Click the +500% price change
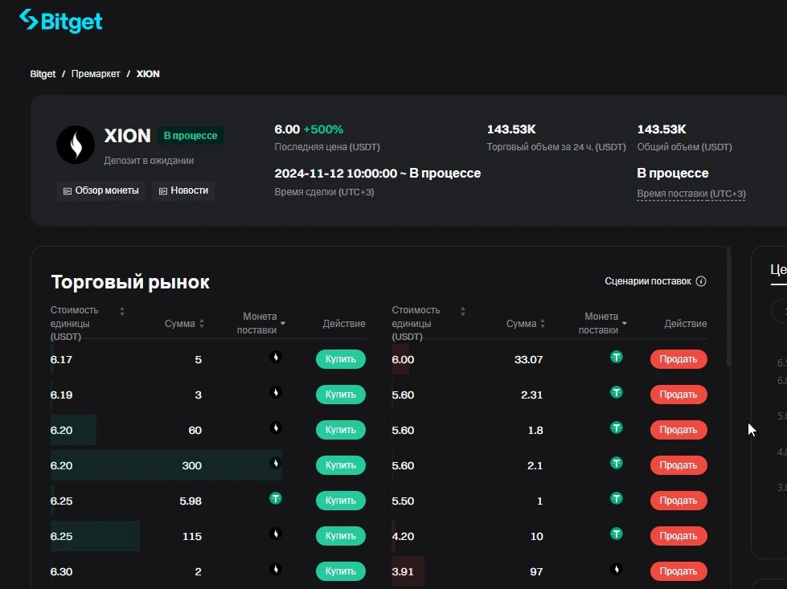 323,129
